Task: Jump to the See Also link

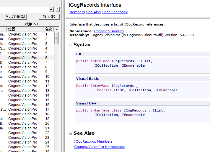Action: coord(93,12)
